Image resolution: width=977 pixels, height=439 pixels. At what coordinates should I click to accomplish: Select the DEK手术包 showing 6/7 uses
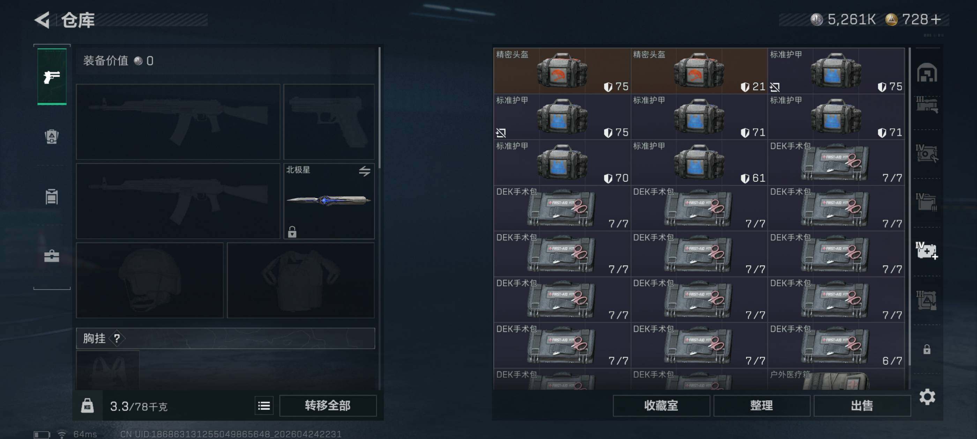pos(836,345)
